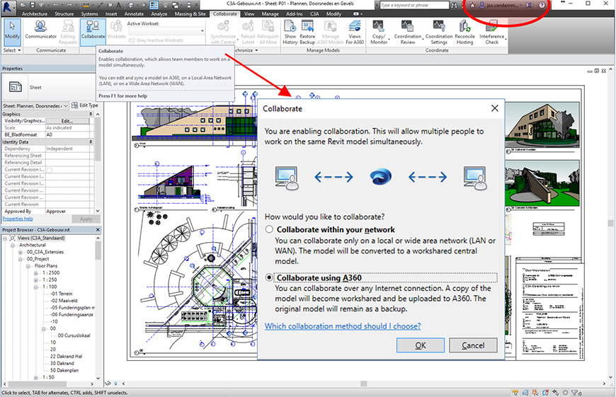Expand the 1 : 250 tree node
The image size is (616, 397).
(35, 280)
